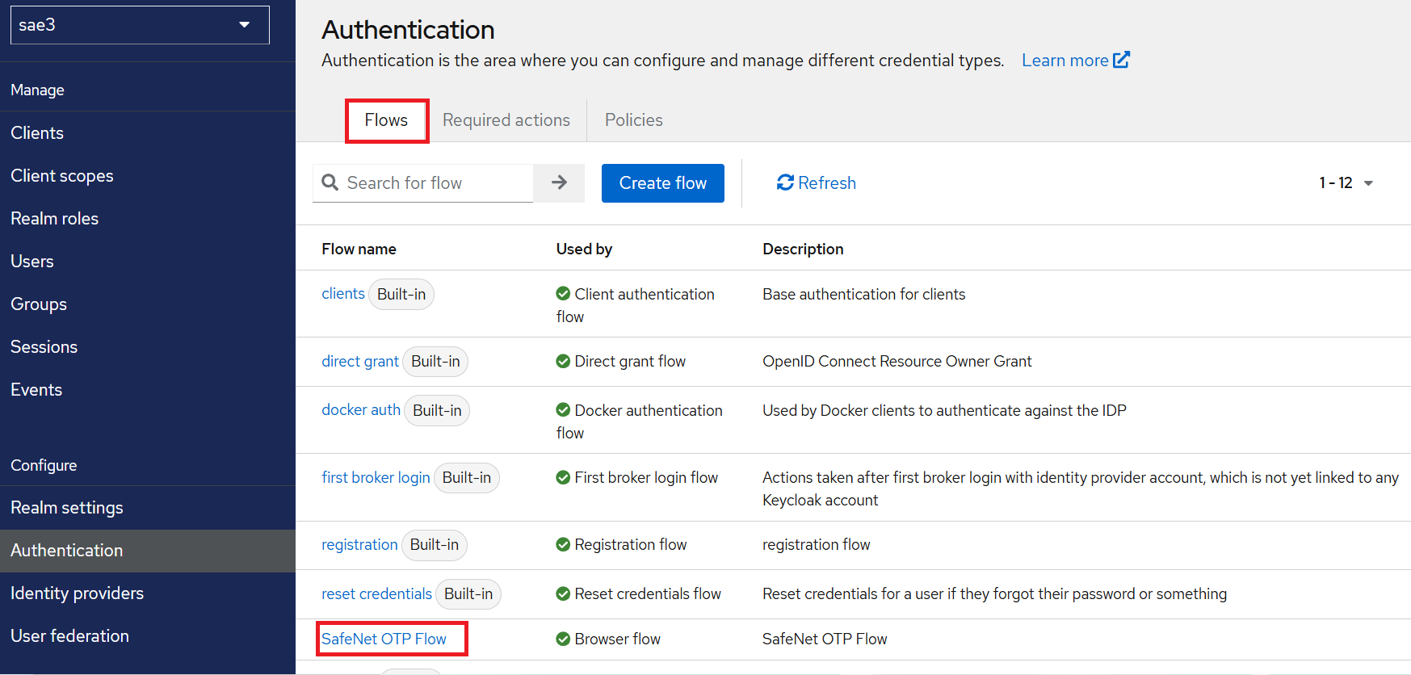Click the search arrow submit button
The width and height of the screenshot is (1411, 675).
point(559,183)
